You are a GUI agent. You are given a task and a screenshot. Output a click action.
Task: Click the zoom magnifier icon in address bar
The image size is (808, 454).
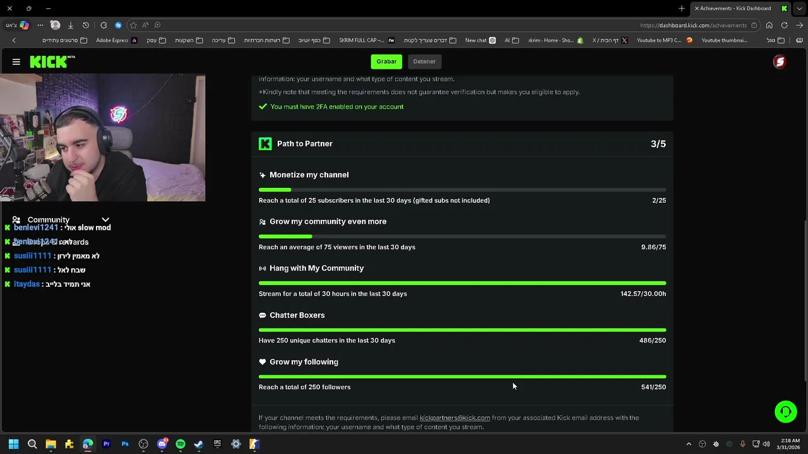coord(157,25)
